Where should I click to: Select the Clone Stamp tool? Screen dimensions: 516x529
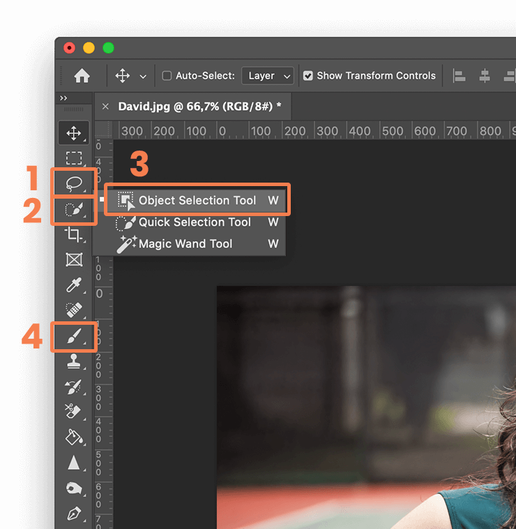click(x=74, y=361)
